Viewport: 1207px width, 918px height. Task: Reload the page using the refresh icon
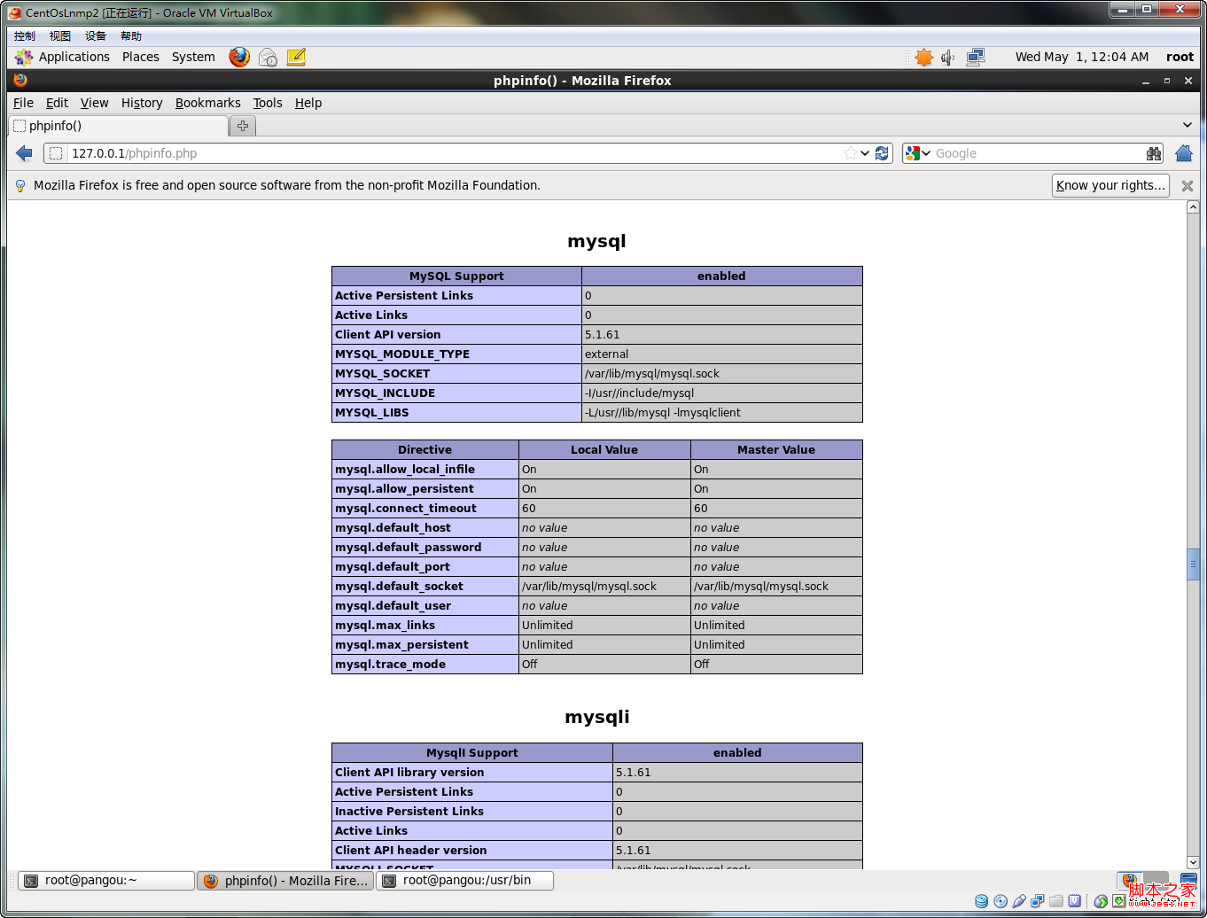tap(882, 153)
